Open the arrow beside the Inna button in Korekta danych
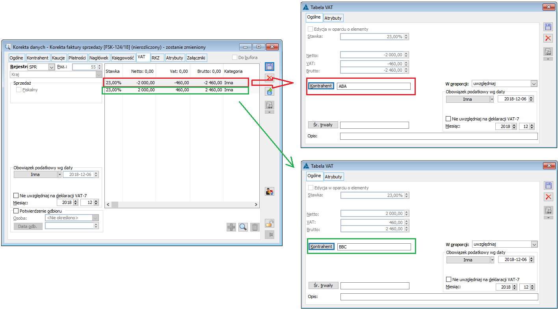This screenshot has width=558, height=313. (x=60, y=174)
